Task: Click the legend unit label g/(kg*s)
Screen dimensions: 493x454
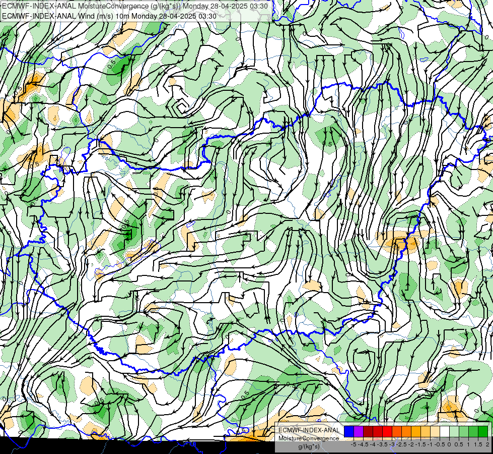Action: [309, 446]
